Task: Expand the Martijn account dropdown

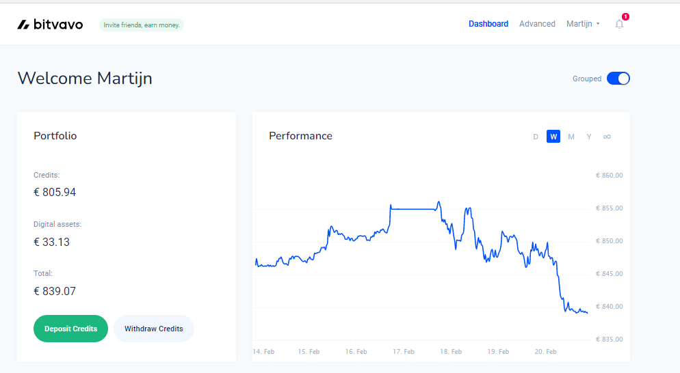Action: tap(583, 24)
